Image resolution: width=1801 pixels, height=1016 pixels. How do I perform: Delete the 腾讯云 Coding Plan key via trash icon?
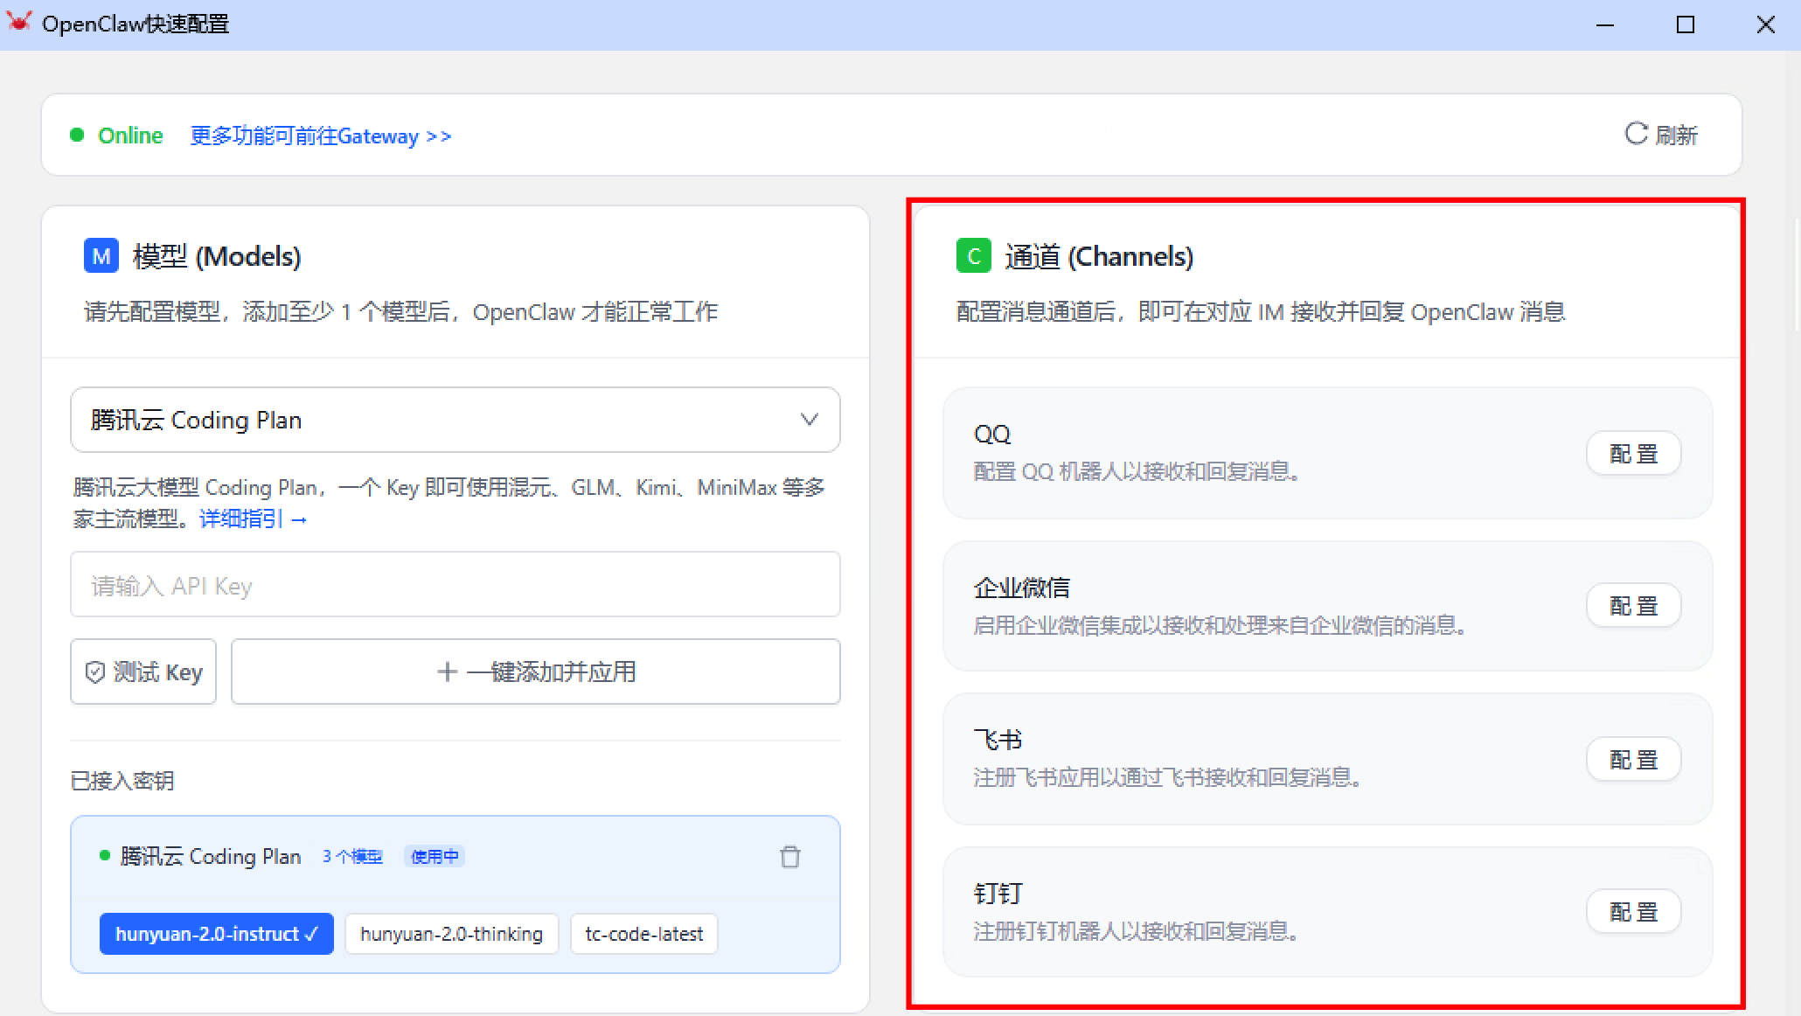[x=789, y=857]
